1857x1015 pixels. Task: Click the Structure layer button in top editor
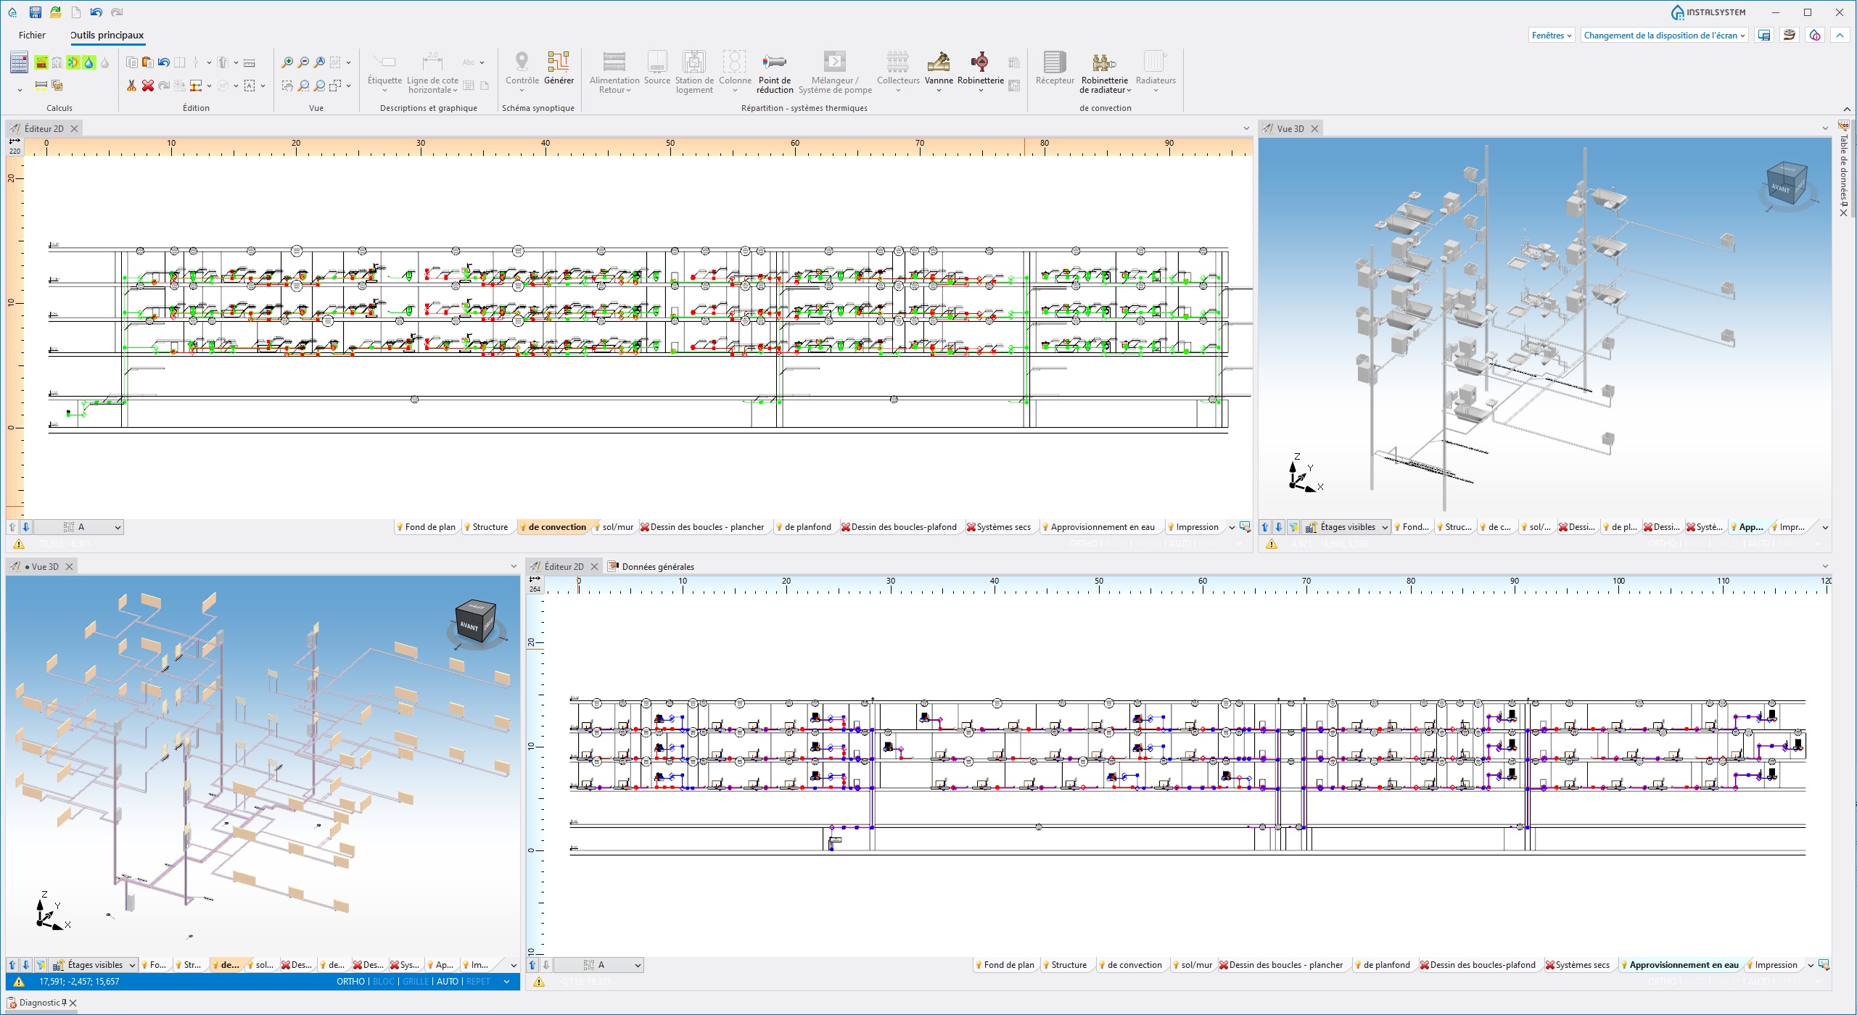(490, 527)
